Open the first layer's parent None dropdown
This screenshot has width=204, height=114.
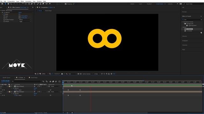click(x=55, y=86)
